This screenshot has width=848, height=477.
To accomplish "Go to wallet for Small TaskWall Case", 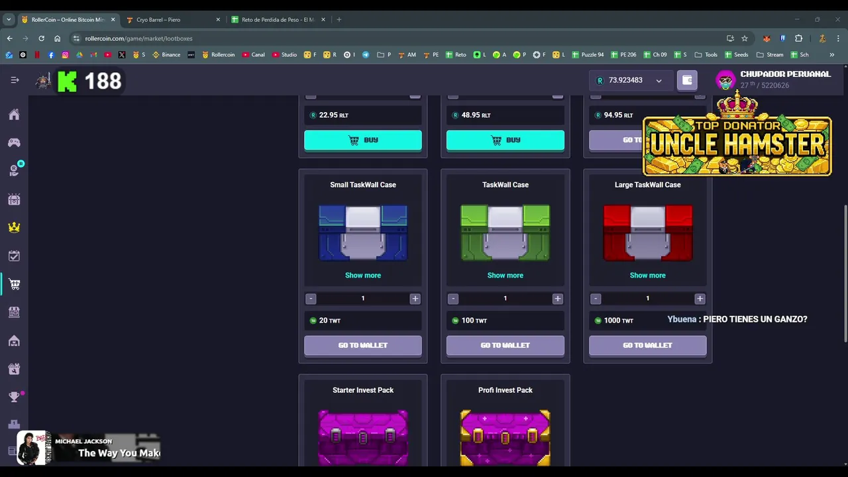I will tap(363, 346).
